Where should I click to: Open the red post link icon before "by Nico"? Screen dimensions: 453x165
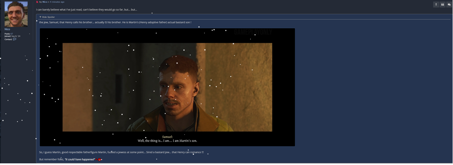[x=37, y=2]
